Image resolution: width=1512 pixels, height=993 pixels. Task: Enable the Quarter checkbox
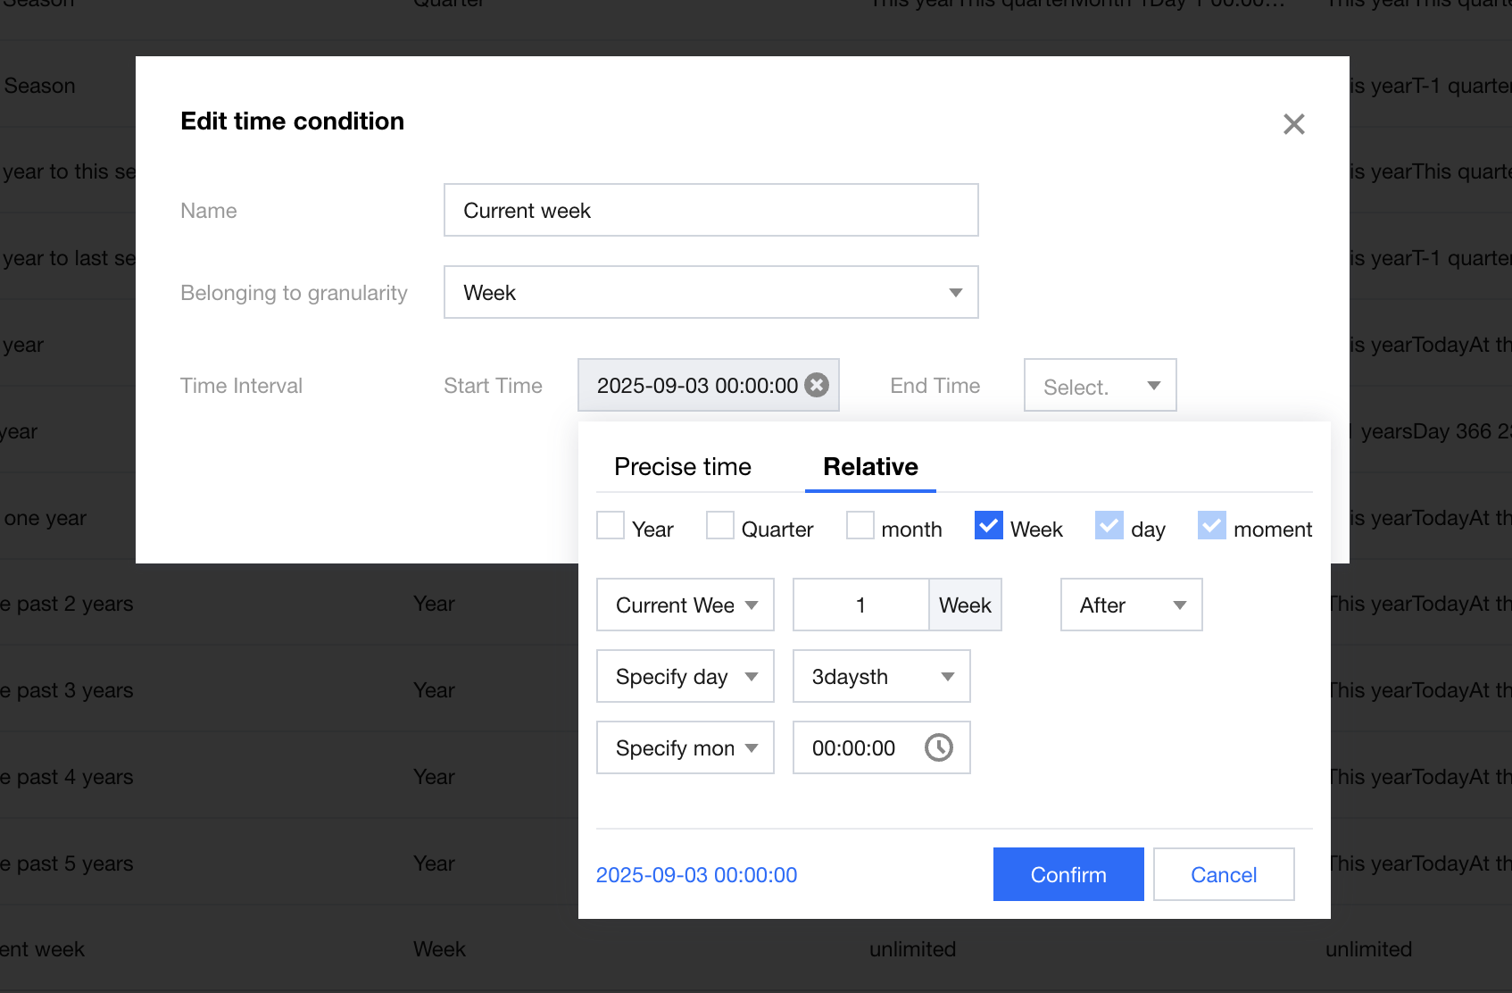[720, 526]
